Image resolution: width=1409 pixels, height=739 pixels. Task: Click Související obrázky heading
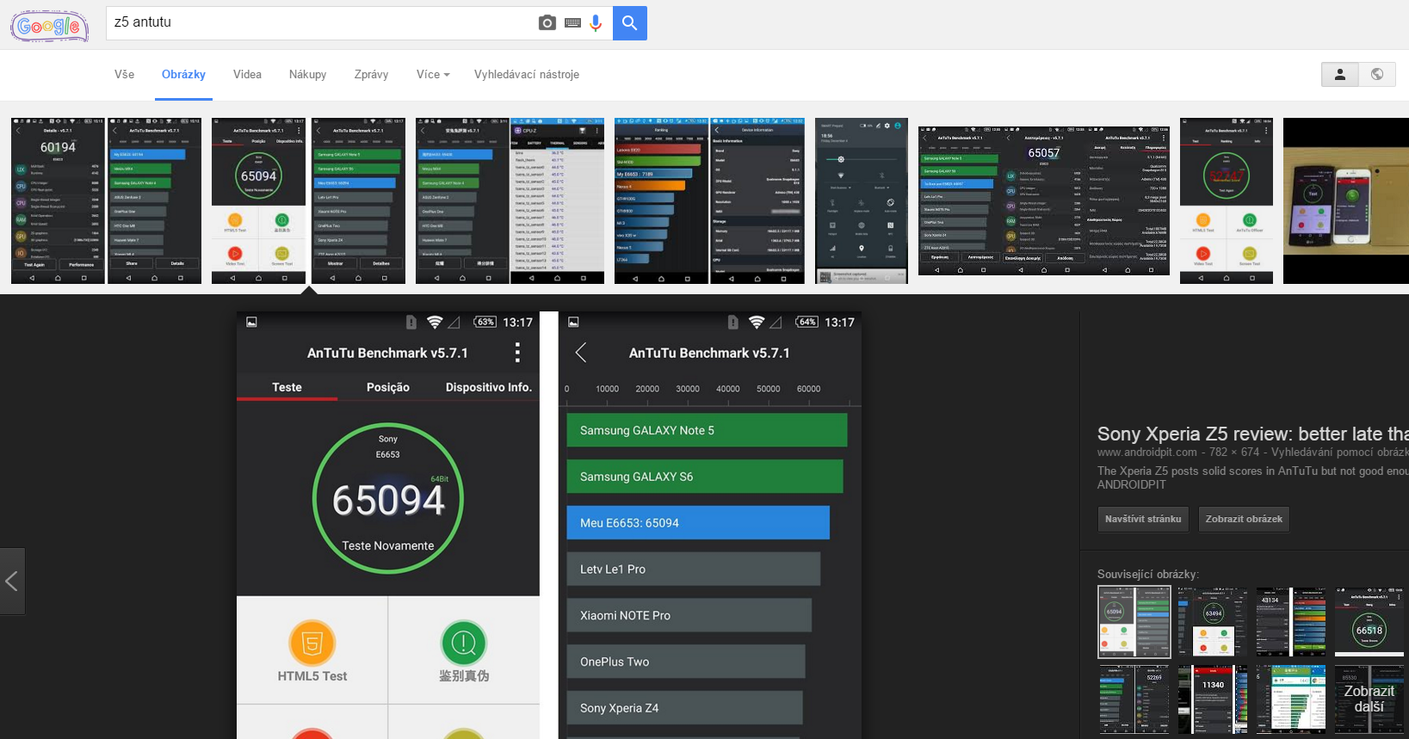point(1148,574)
